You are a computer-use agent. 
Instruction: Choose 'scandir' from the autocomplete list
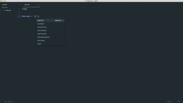[50, 24]
